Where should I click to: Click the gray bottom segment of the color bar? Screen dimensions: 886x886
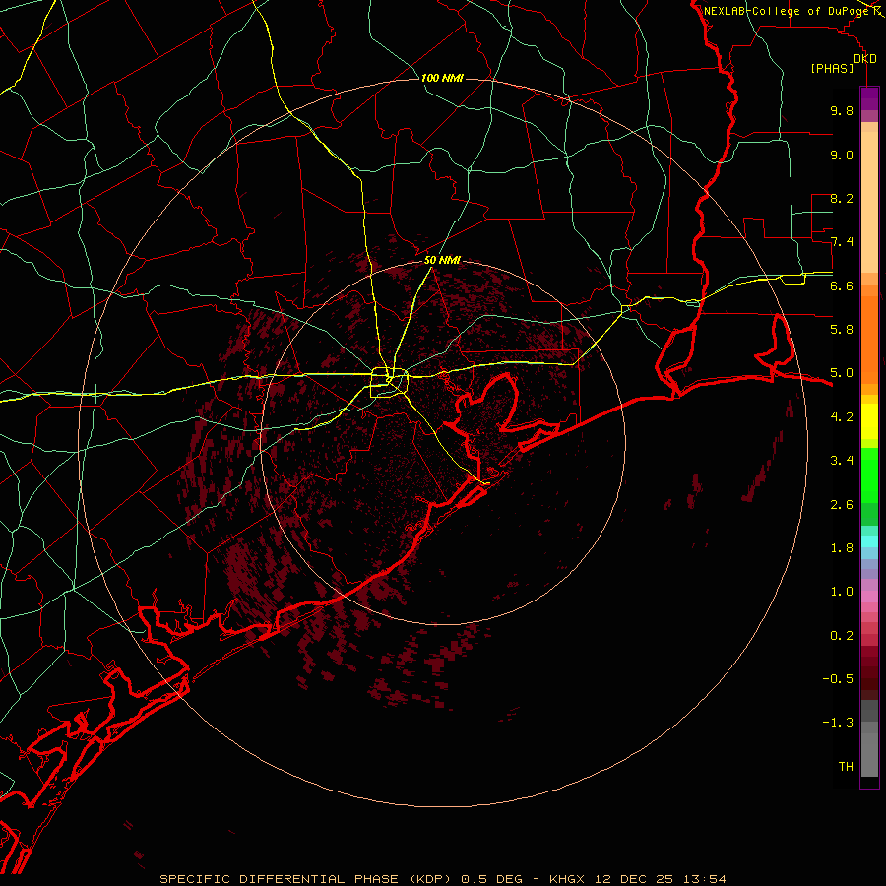click(x=869, y=739)
